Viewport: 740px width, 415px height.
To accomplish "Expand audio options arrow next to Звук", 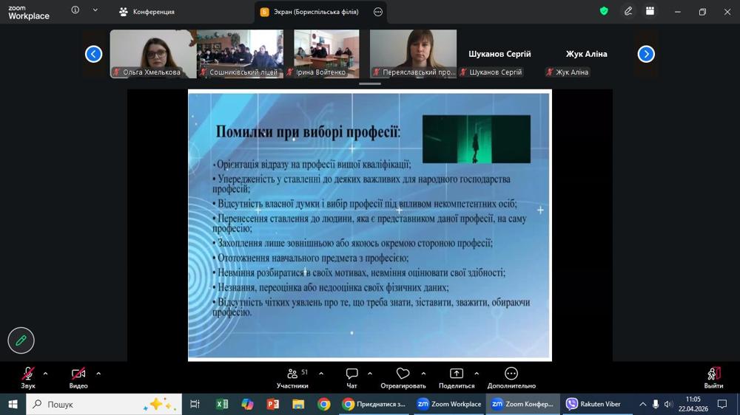I will click(45, 374).
